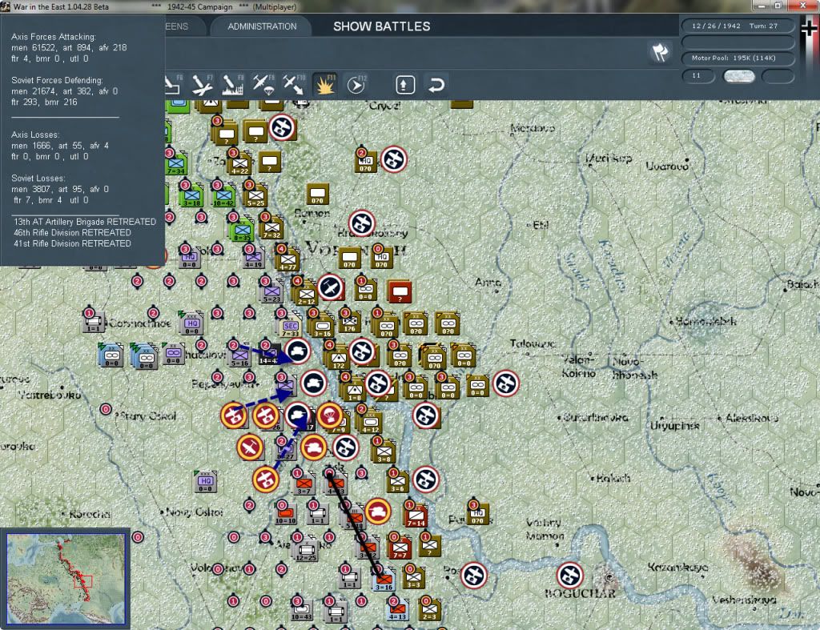
Task: Click the Anna town label on map
Action: point(488,283)
